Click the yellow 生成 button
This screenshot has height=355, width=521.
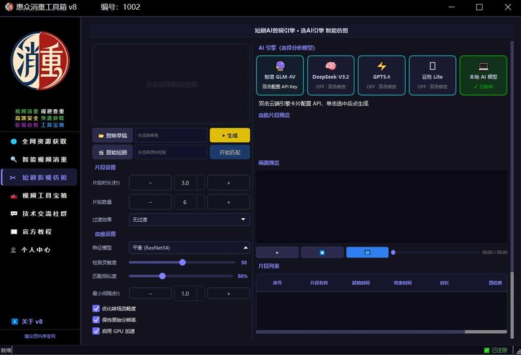[230, 135]
